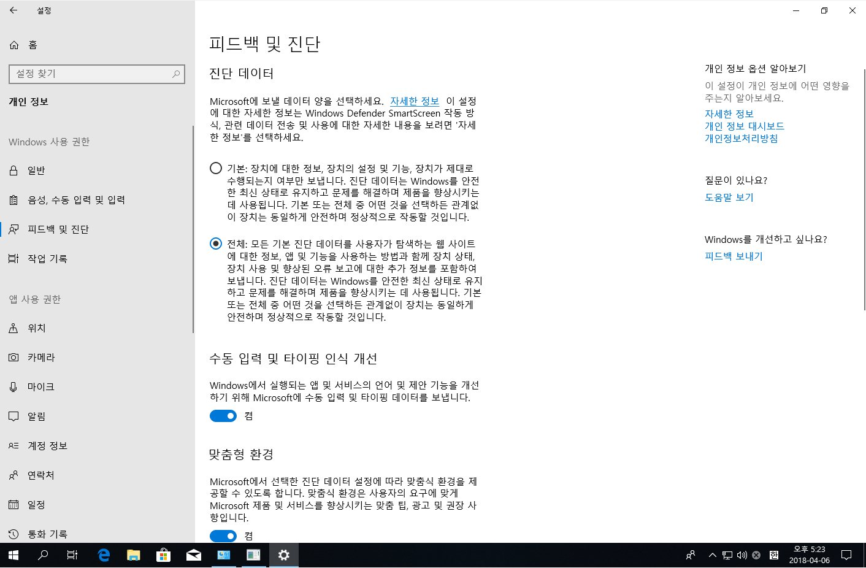Viewport: 866px width, 568px height.
Task: Open the 자세한 정보 link in diagnostic text
Action: coord(415,101)
